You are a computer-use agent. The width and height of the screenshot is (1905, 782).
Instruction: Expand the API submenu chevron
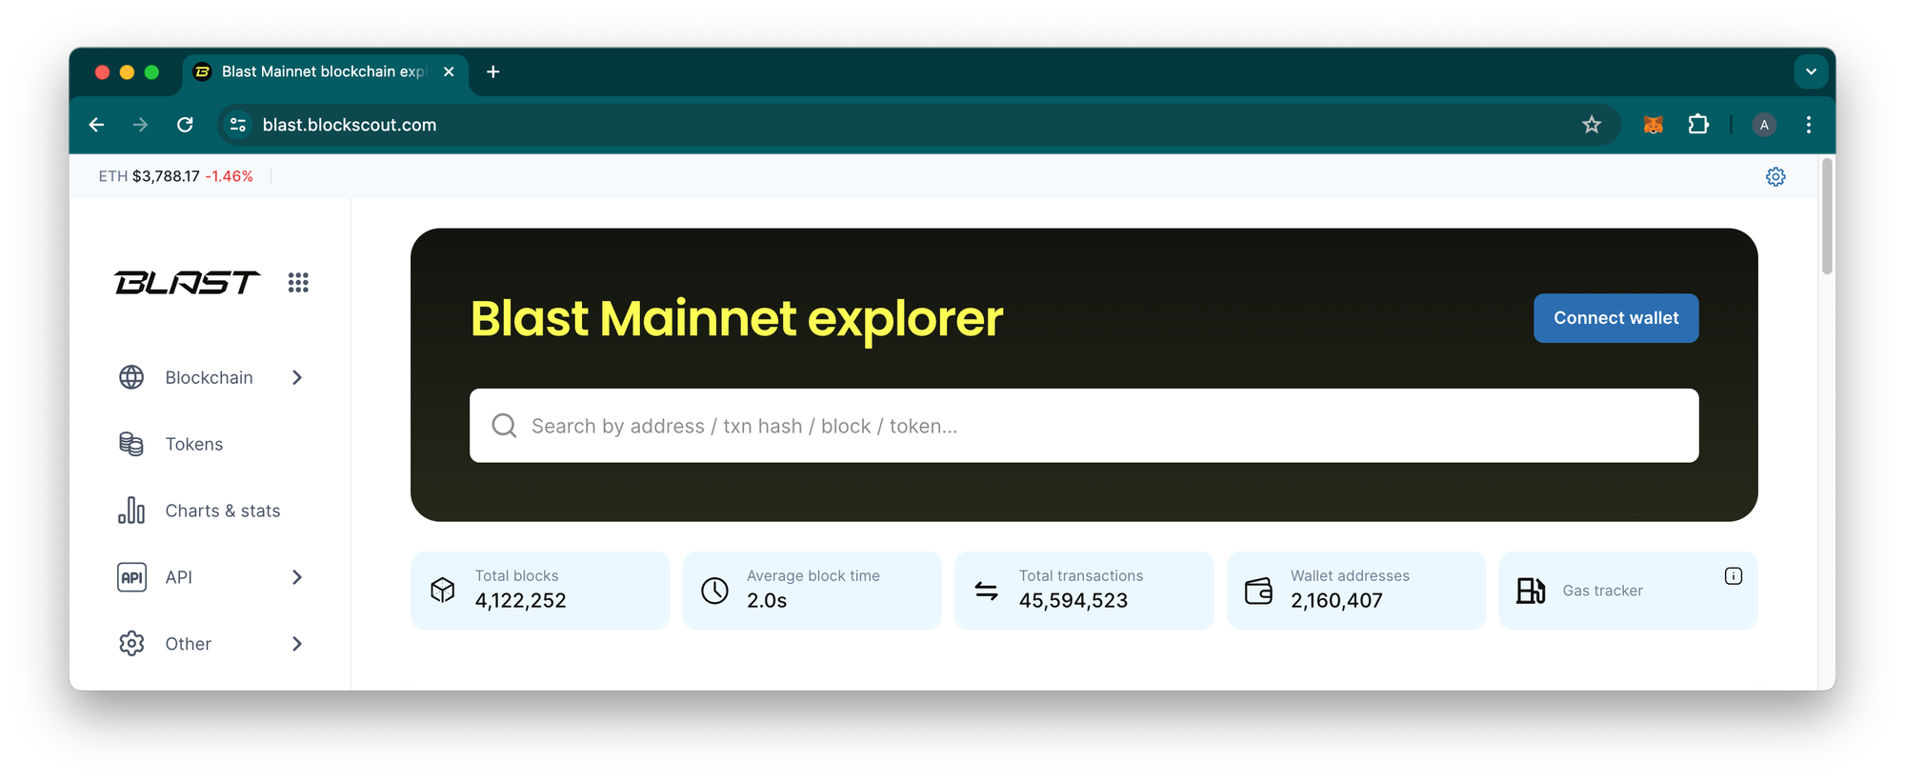[x=297, y=577]
